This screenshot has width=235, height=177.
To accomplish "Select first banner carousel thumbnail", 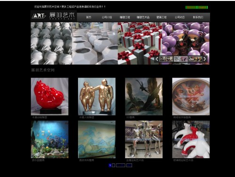I will coord(166,59).
